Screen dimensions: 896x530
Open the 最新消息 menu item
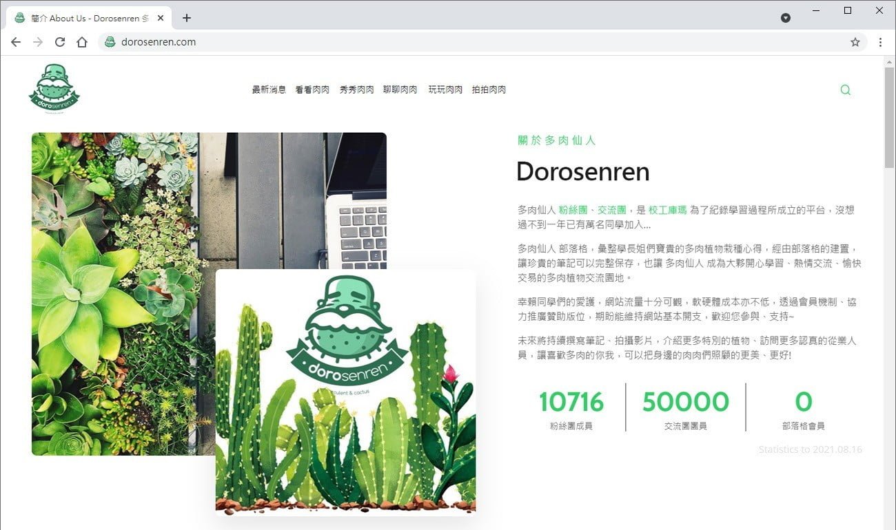coord(269,89)
